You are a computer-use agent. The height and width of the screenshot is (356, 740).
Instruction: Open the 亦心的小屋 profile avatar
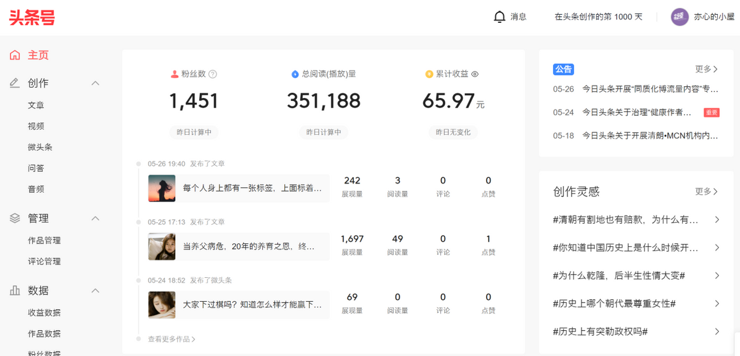click(679, 17)
